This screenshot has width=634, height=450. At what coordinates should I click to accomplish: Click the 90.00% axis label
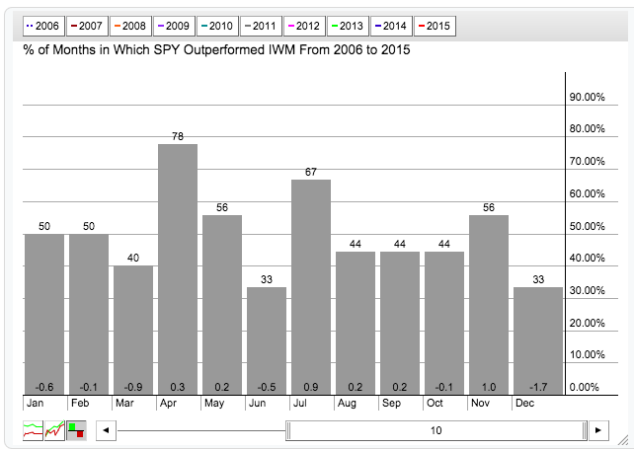[588, 97]
